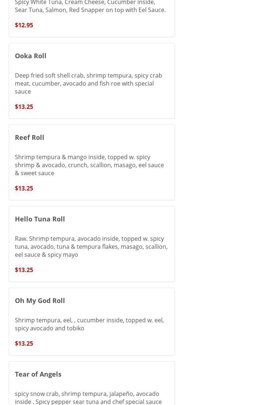
Task: Click the Ooka Roll $13.25 price
Action: point(24,107)
